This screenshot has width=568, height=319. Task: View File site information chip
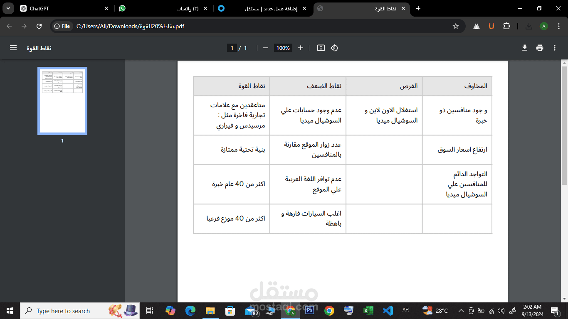coord(62,26)
